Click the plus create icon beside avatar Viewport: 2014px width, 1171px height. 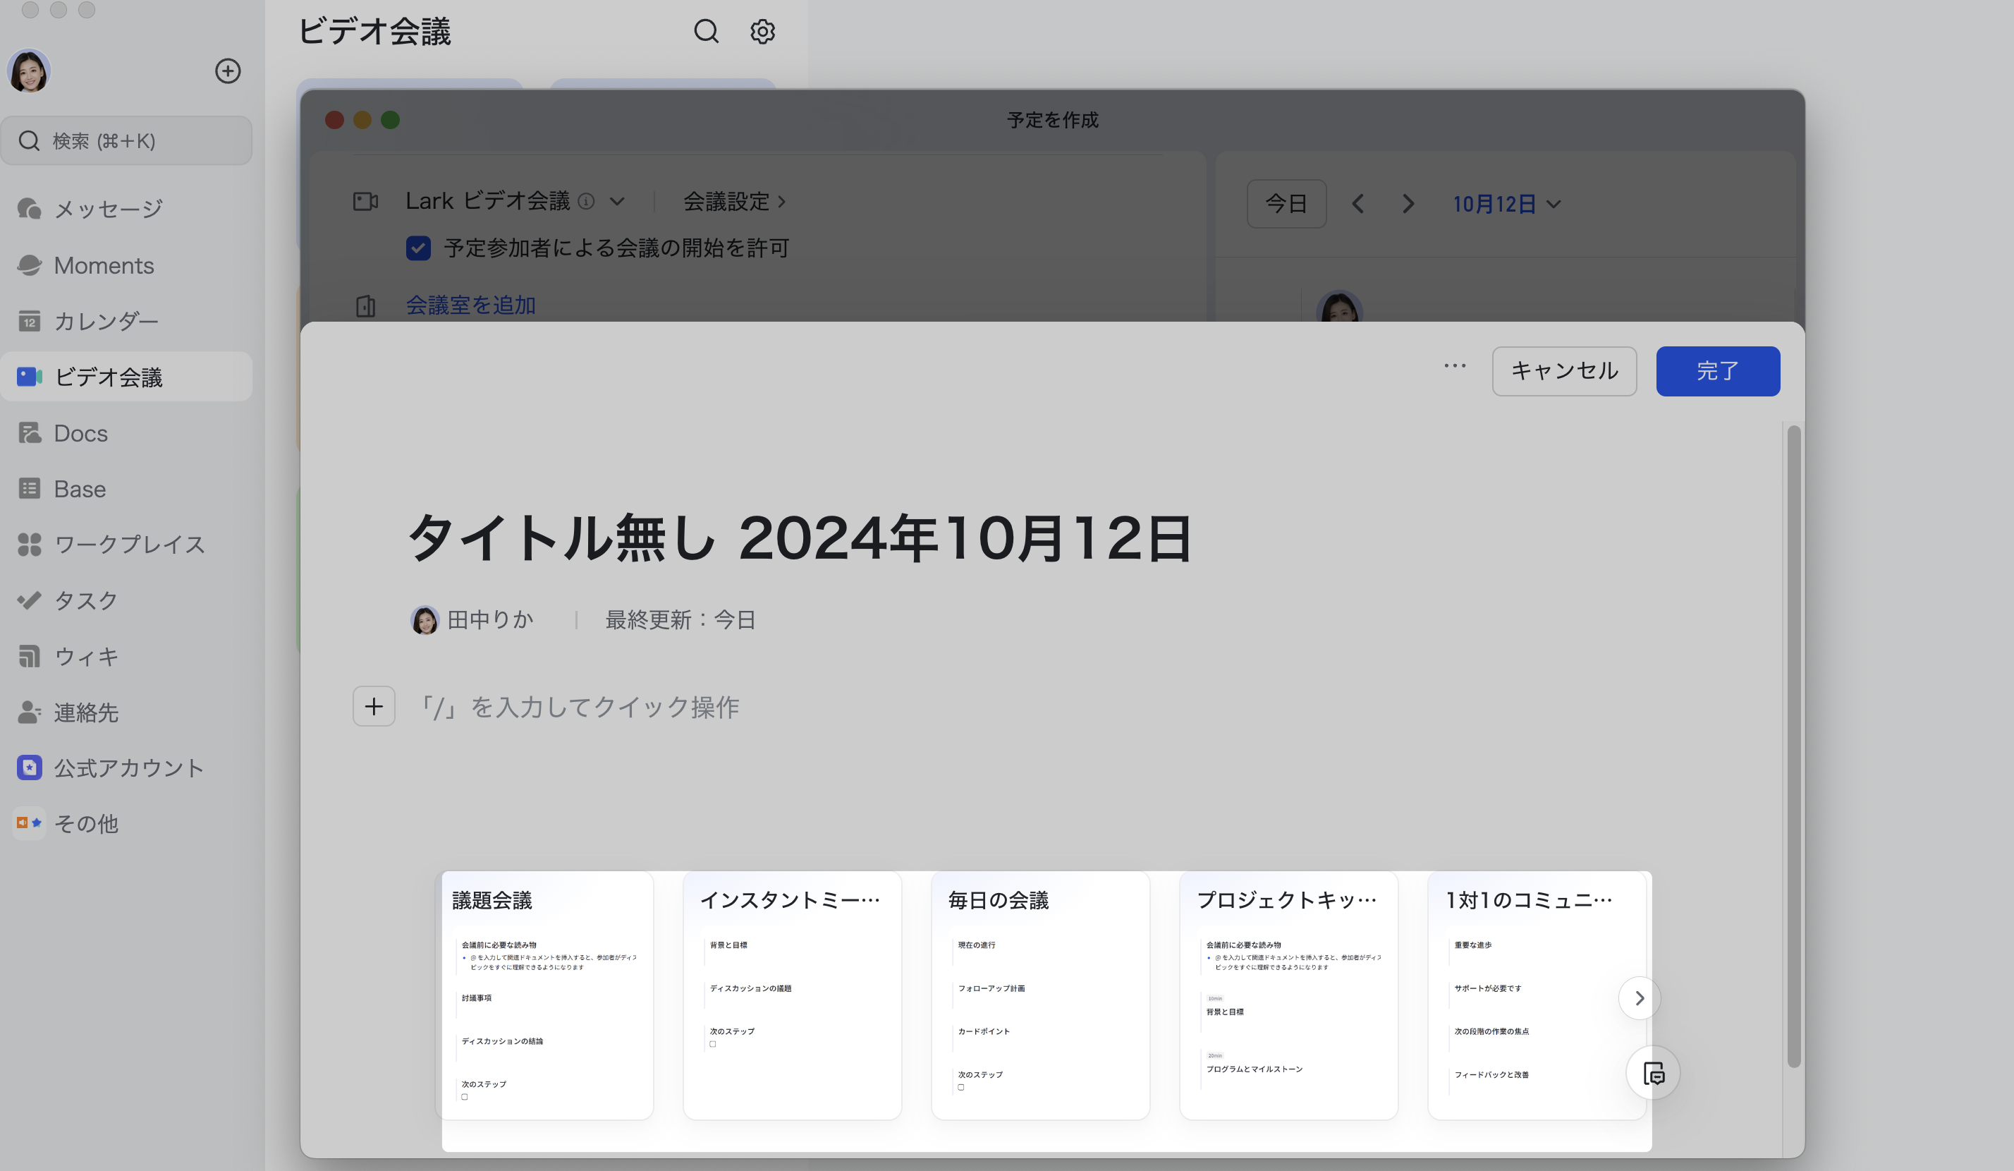[x=228, y=71]
